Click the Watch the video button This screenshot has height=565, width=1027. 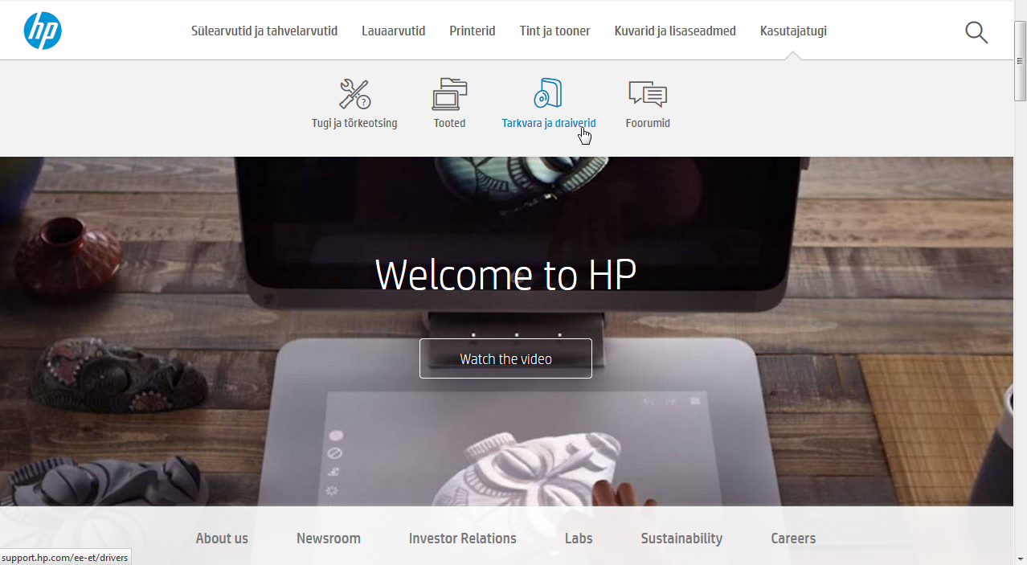click(x=505, y=358)
